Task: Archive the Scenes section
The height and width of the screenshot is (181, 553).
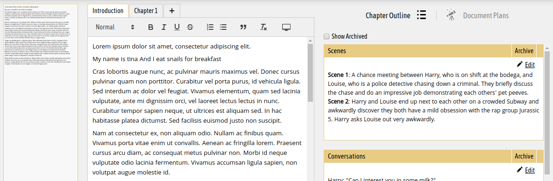Action: tap(524, 51)
